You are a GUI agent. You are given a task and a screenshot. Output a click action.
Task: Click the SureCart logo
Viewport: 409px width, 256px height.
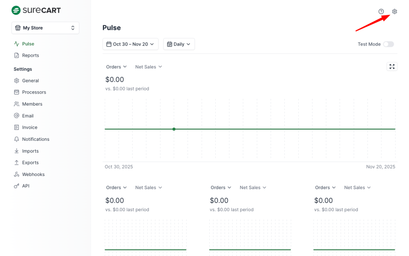coord(36,10)
